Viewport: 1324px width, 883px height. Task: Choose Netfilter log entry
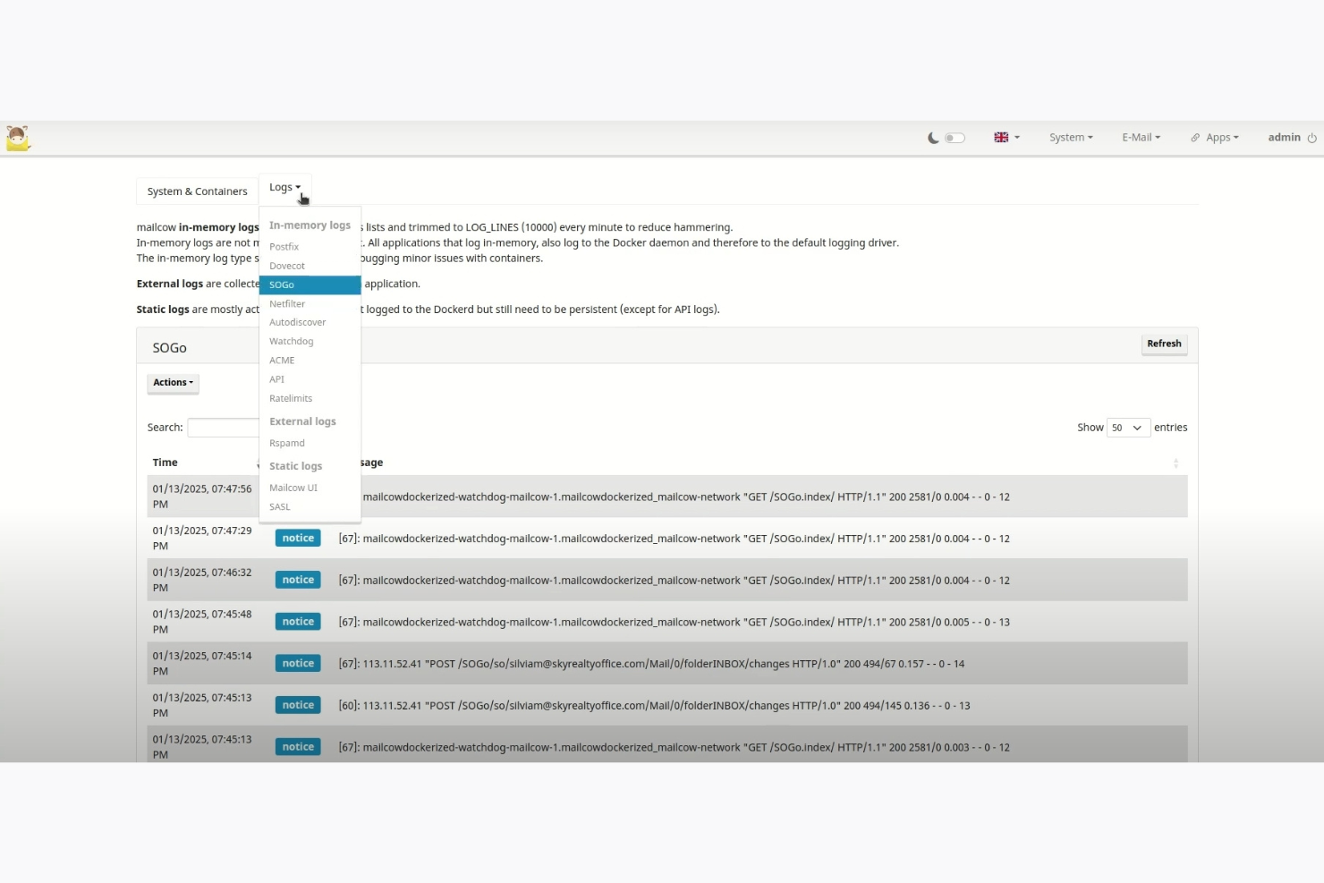[287, 304]
